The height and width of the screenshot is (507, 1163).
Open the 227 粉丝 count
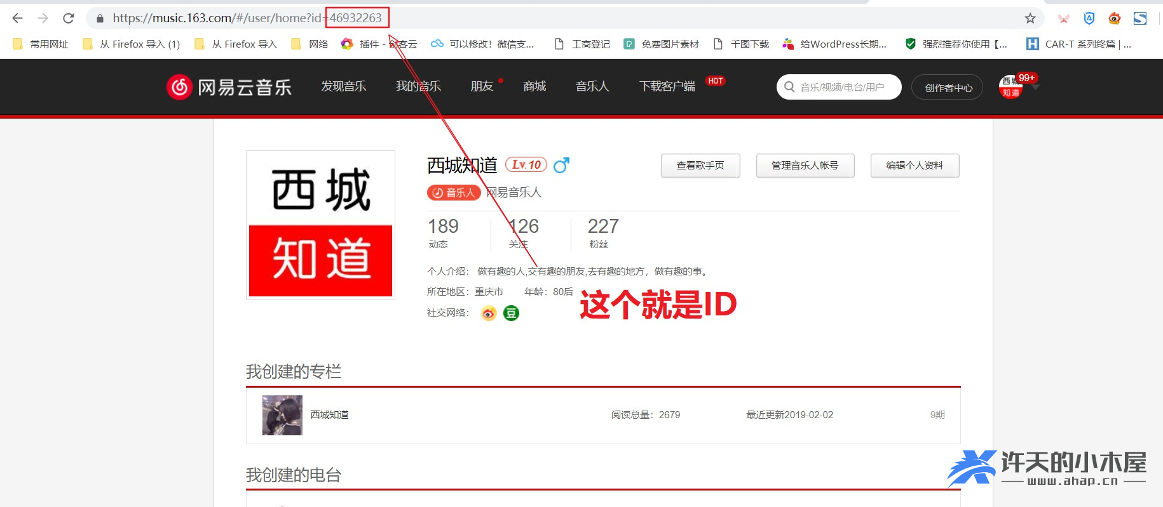[602, 233]
